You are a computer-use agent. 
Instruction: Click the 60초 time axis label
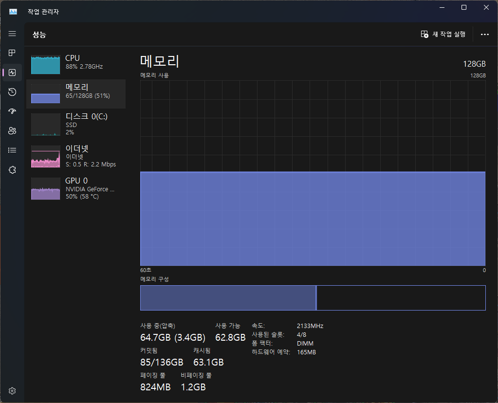(146, 270)
